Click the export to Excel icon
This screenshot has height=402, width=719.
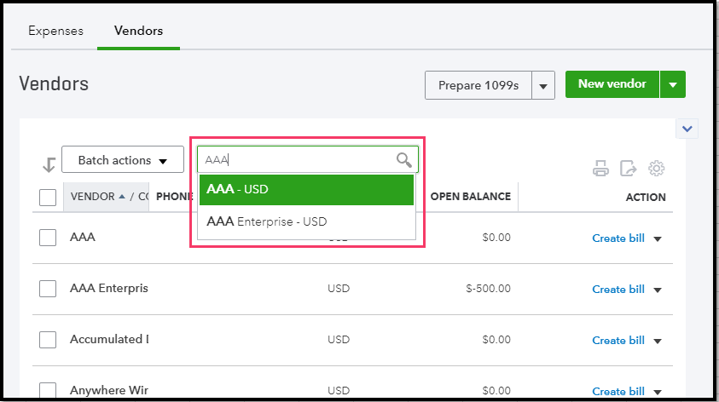click(x=629, y=169)
